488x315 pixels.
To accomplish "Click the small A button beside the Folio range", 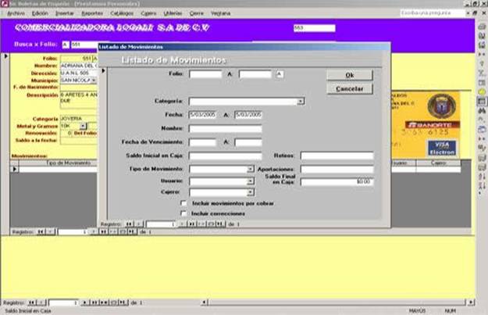I will coord(280,74).
